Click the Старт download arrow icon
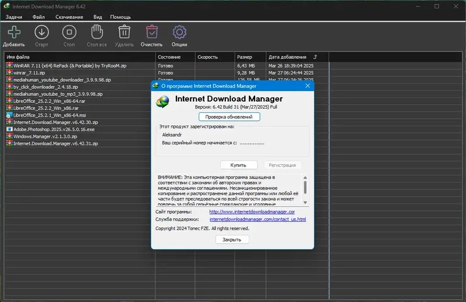 click(x=41, y=32)
